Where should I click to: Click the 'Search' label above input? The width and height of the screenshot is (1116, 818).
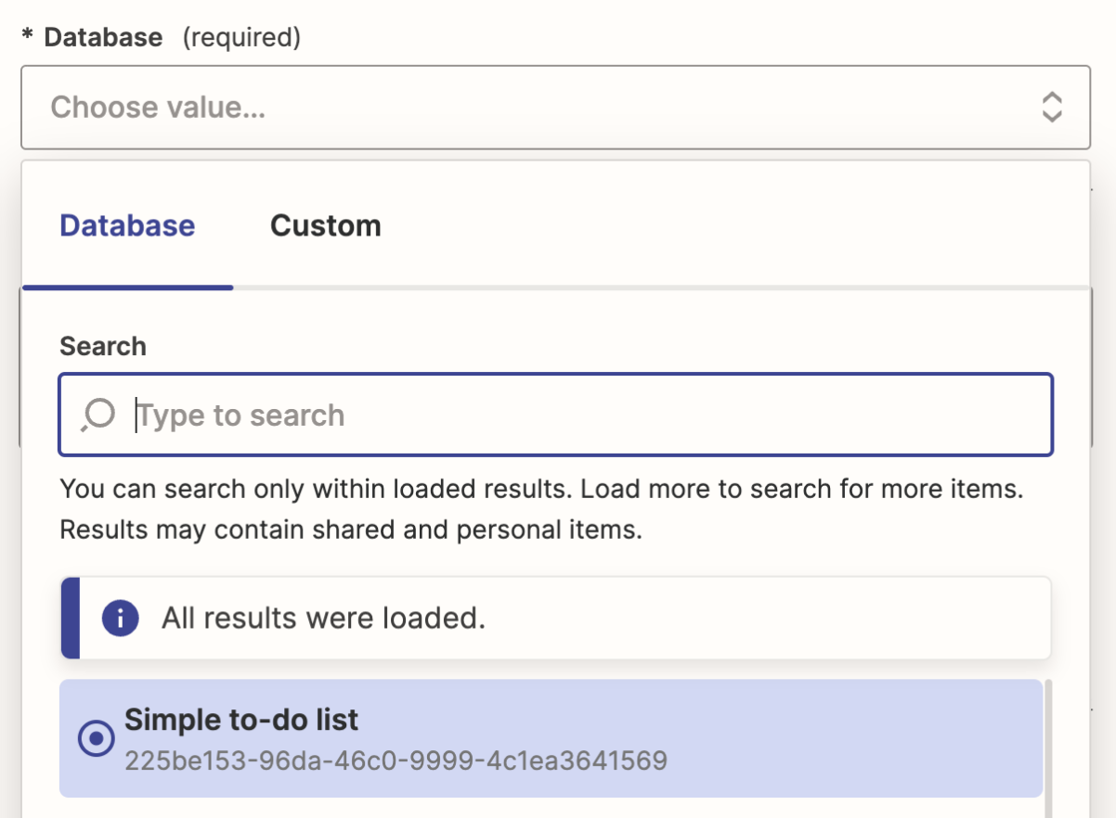[103, 346]
